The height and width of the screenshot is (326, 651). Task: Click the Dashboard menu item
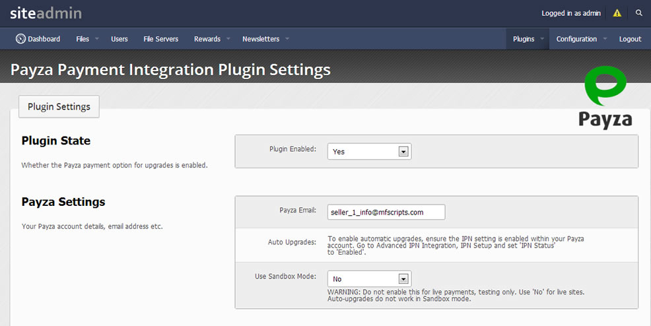tap(38, 39)
